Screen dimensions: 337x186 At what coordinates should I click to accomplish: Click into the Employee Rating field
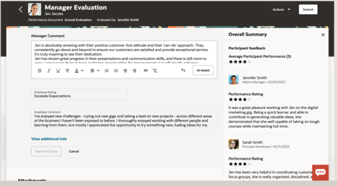coord(79,94)
